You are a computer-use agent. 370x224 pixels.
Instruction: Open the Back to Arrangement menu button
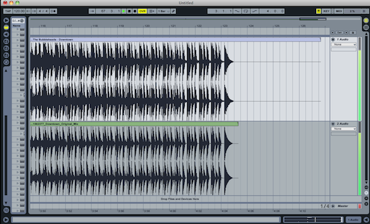tap(152, 11)
